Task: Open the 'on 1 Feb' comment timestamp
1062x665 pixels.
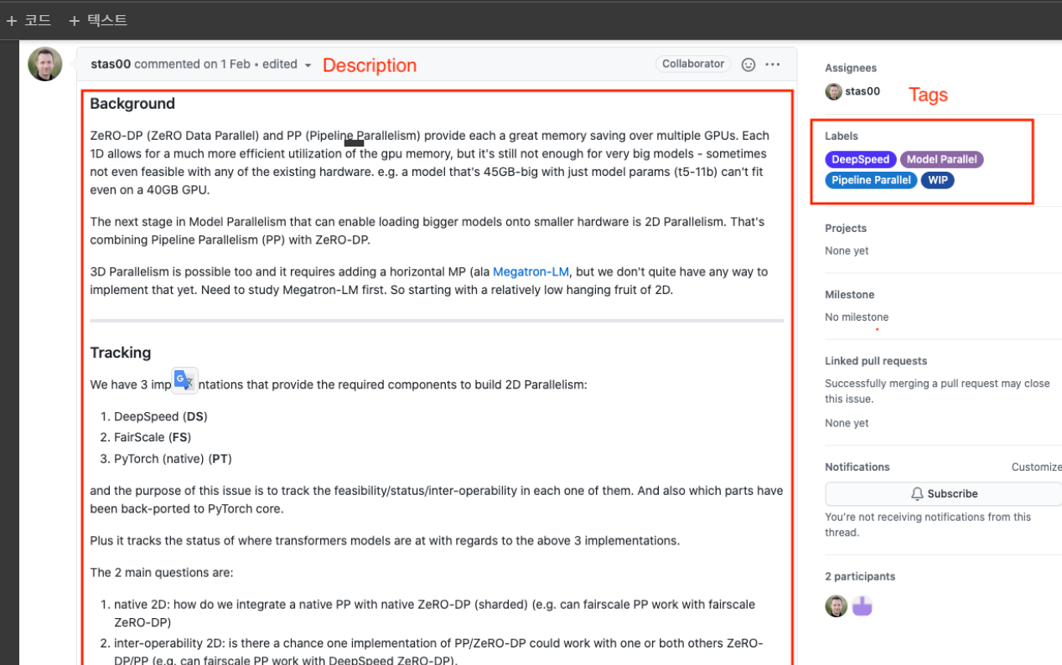Action: click(x=225, y=64)
